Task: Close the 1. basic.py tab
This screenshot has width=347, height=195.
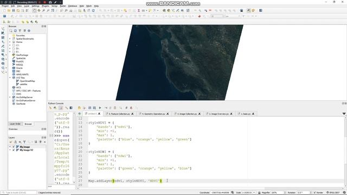Action: [253, 114]
